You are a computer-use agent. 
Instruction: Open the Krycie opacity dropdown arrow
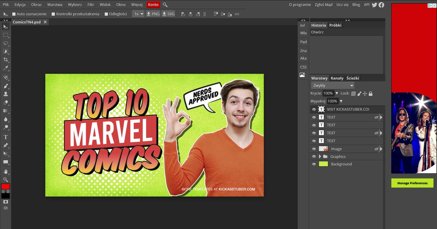pos(336,93)
